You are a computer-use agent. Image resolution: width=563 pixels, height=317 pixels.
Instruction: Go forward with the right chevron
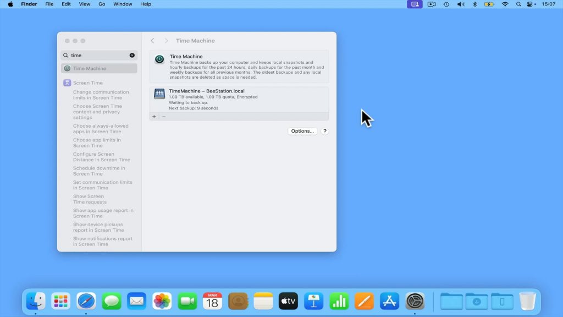point(166,41)
